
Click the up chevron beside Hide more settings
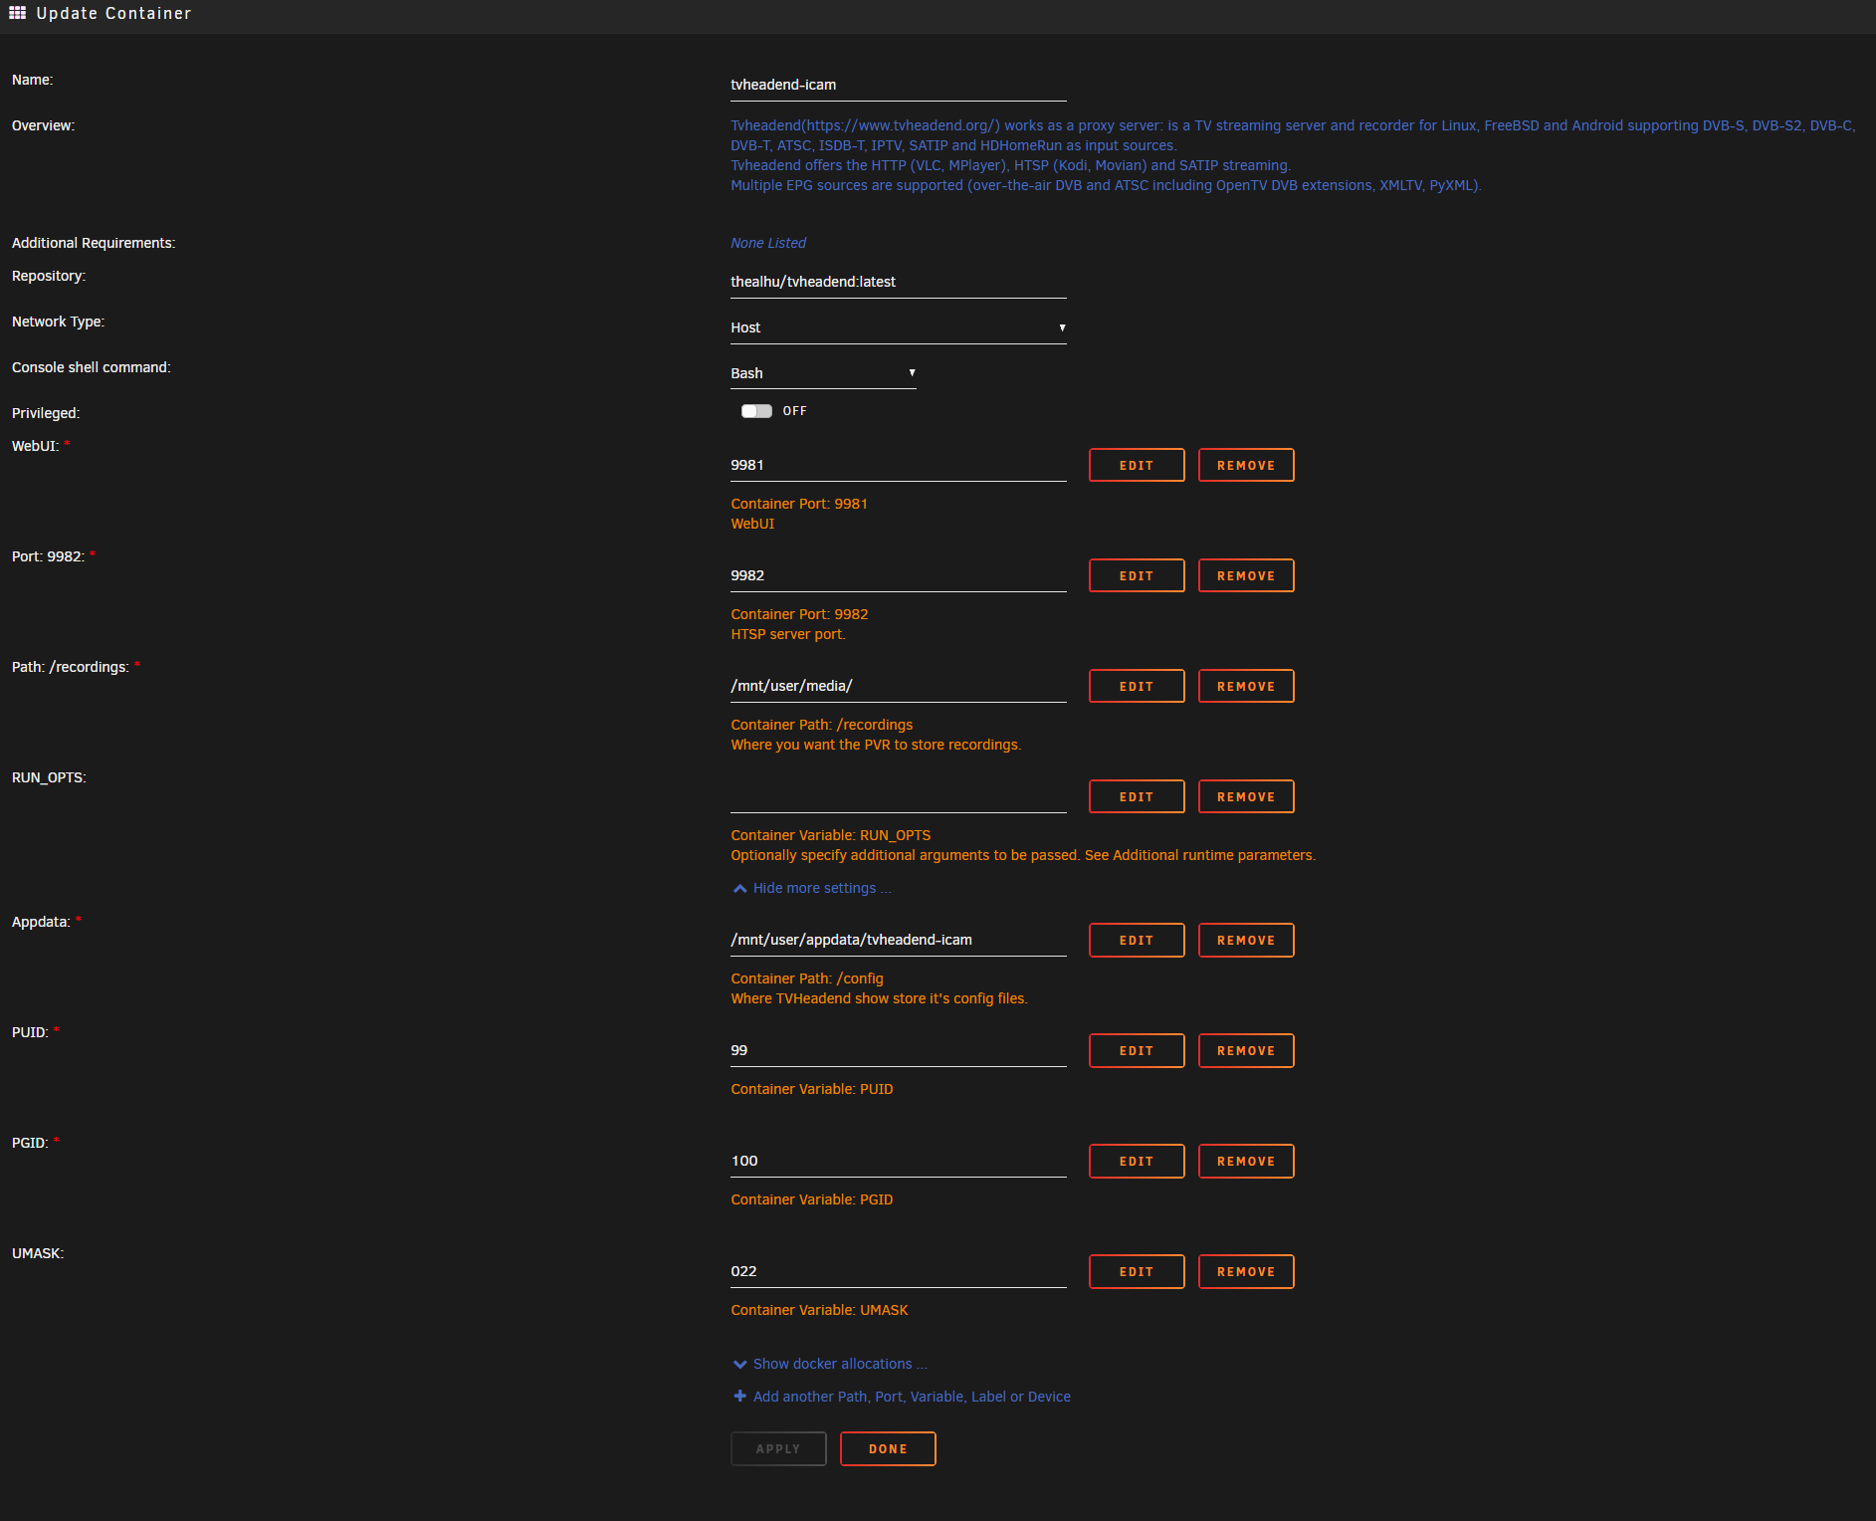pyautogui.click(x=739, y=888)
